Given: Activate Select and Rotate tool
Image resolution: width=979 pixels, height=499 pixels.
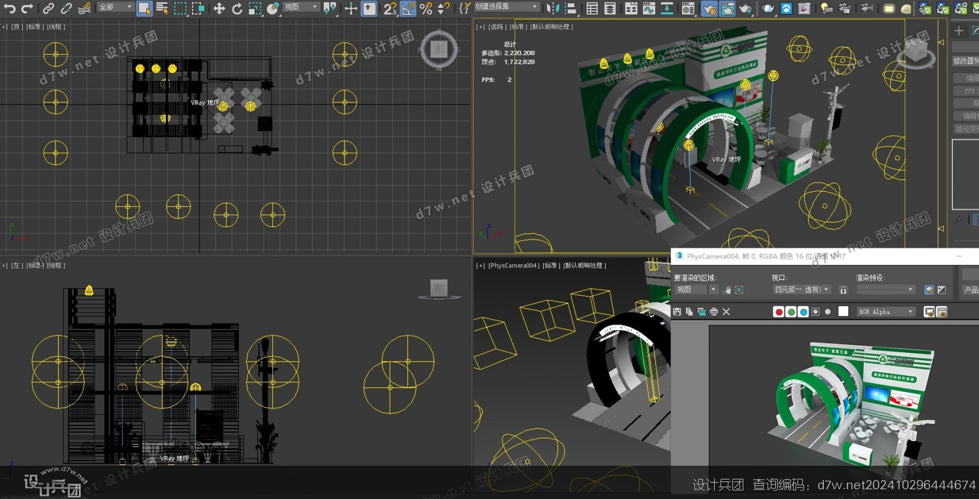Looking at the screenshot, I should (237, 8).
